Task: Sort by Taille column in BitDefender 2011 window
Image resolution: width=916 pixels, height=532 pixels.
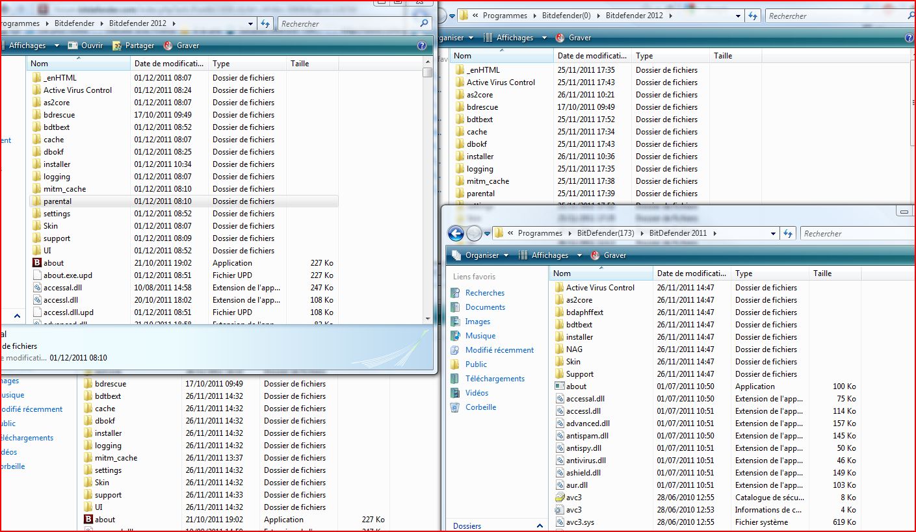Action: click(835, 273)
